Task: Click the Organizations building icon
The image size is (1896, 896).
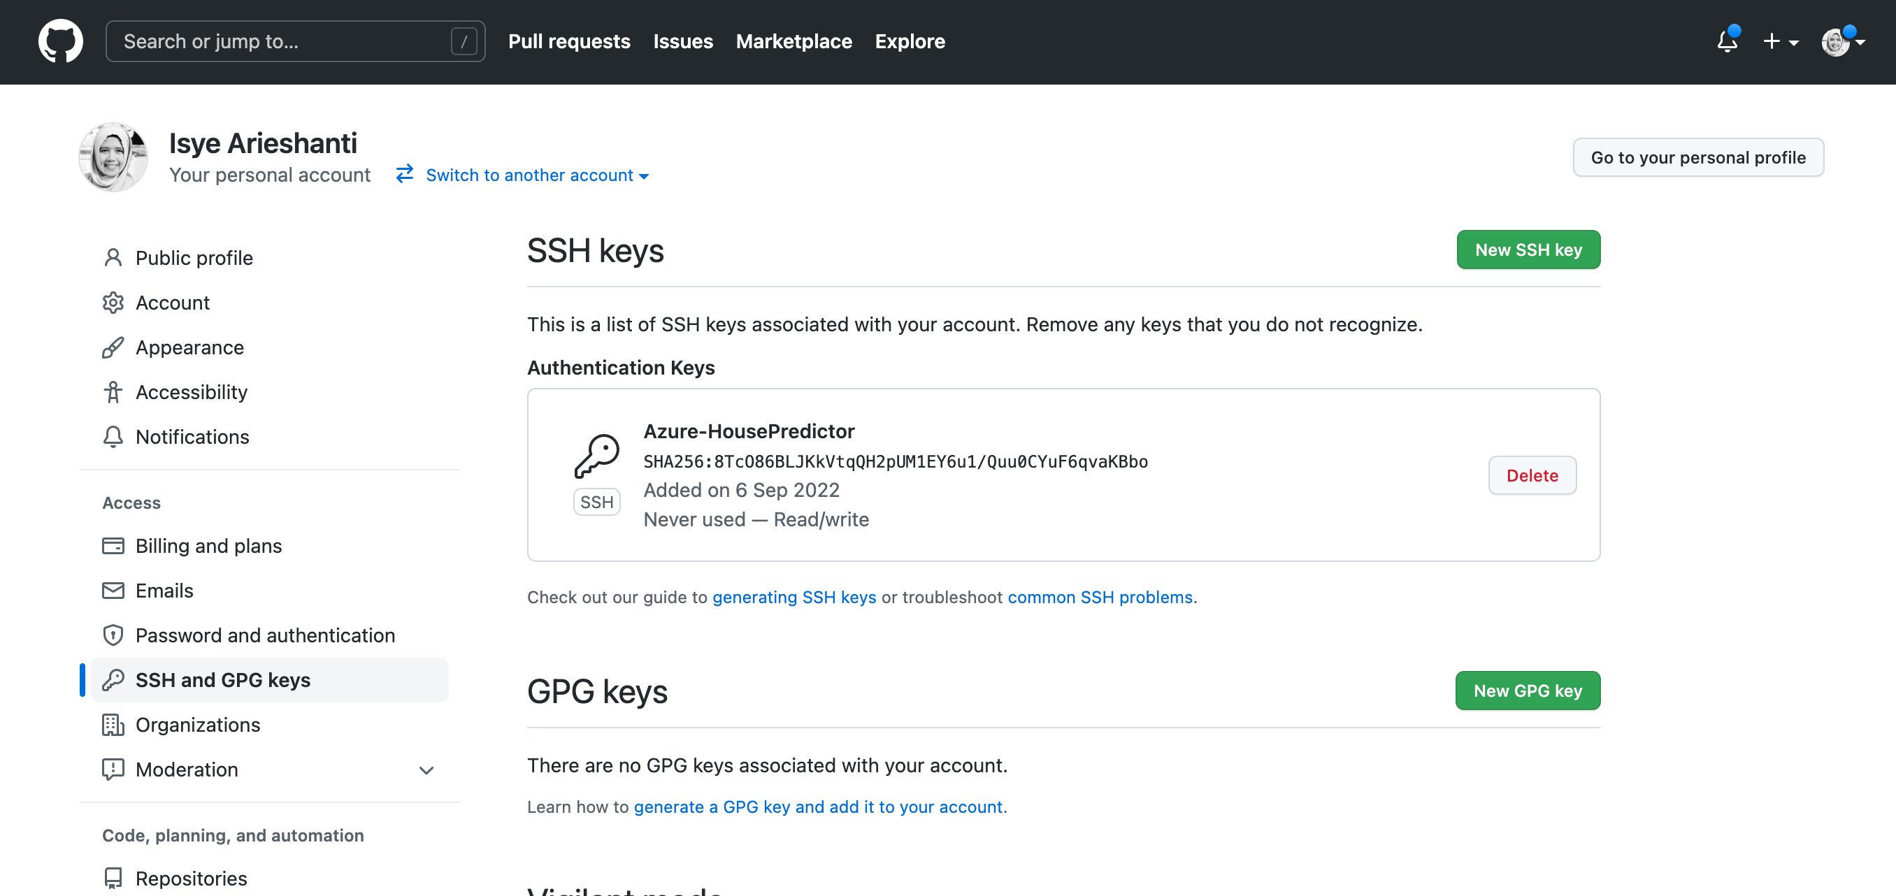Action: 113,725
